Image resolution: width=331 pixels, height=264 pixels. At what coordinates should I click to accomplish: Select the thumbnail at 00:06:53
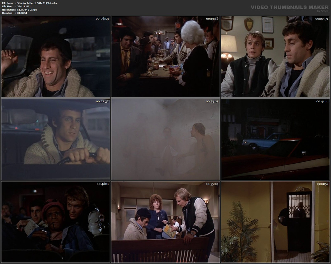point(55,56)
